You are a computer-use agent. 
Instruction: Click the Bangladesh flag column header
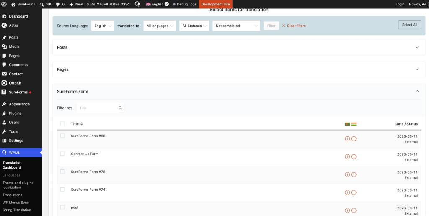(347, 124)
